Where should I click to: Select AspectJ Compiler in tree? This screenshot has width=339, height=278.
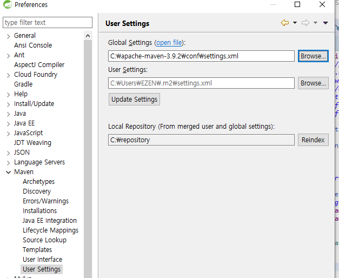click(39, 65)
